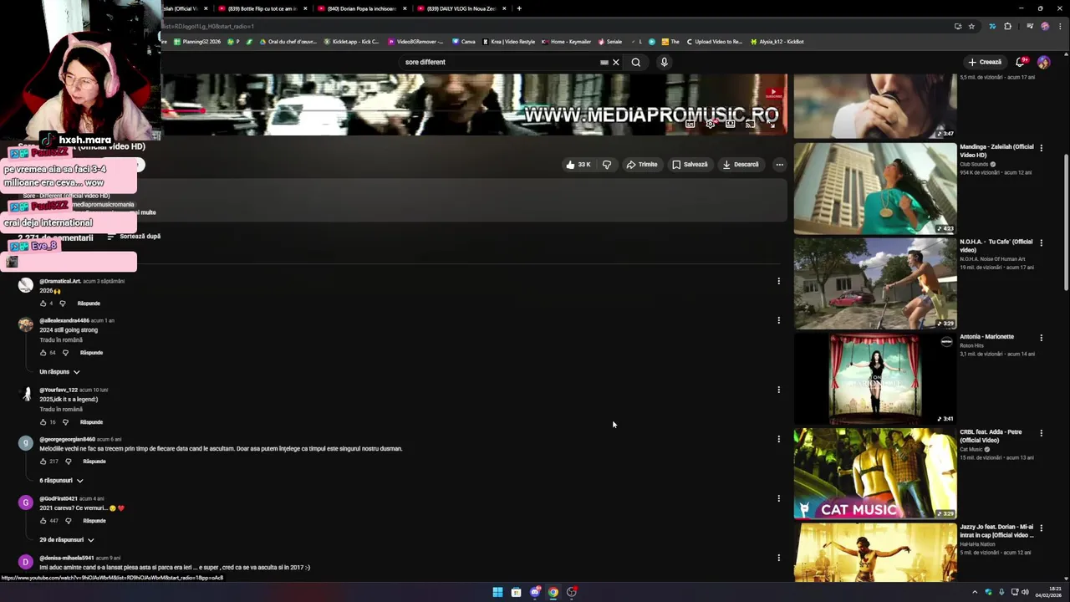Open Antonia - Marionette video thumbnail
Image resolution: width=1070 pixels, height=602 pixels.
[x=875, y=379]
